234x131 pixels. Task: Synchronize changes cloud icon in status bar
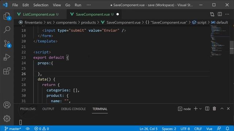click(28, 128)
